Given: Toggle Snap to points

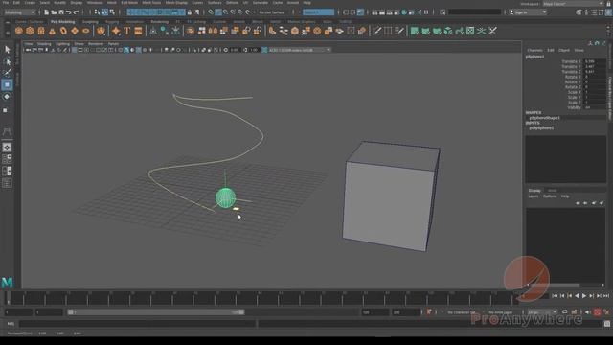Looking at the screenshot, I should click(226, 12).
